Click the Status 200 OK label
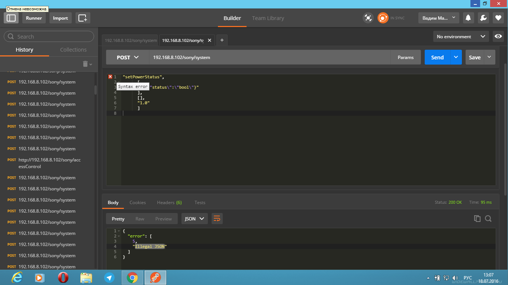 pos(448,202)
